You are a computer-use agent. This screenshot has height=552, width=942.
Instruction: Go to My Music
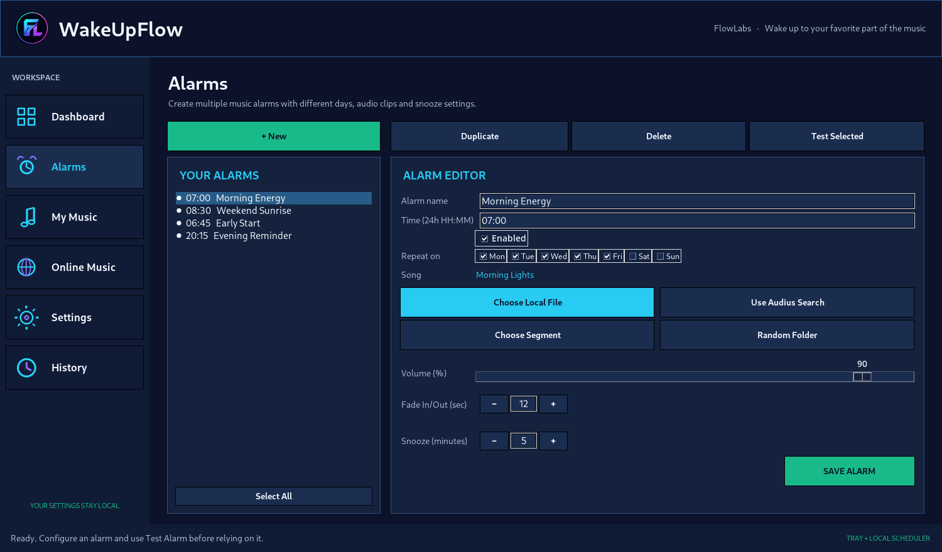(75, 217)
